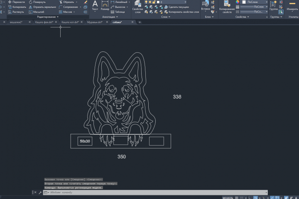
Task: Toggle the drawing grid display
Action: 237,198
